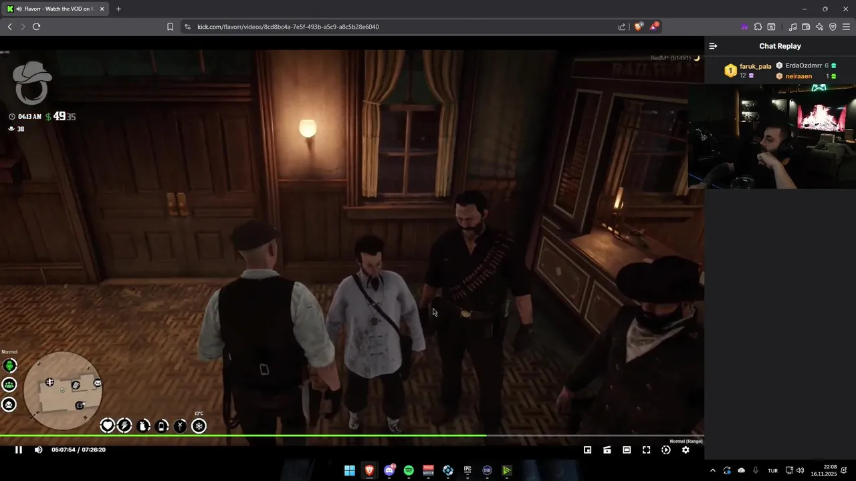Open Spotify from the taskbar
This screenshot has width=856, height=481.
coord(409,470)
